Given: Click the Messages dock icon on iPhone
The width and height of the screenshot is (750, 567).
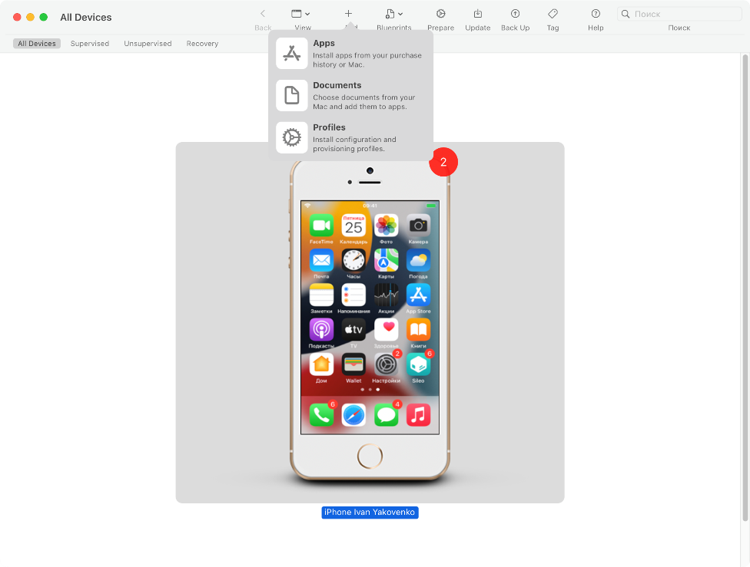Looking at the screenshot, I should point(386,414).
